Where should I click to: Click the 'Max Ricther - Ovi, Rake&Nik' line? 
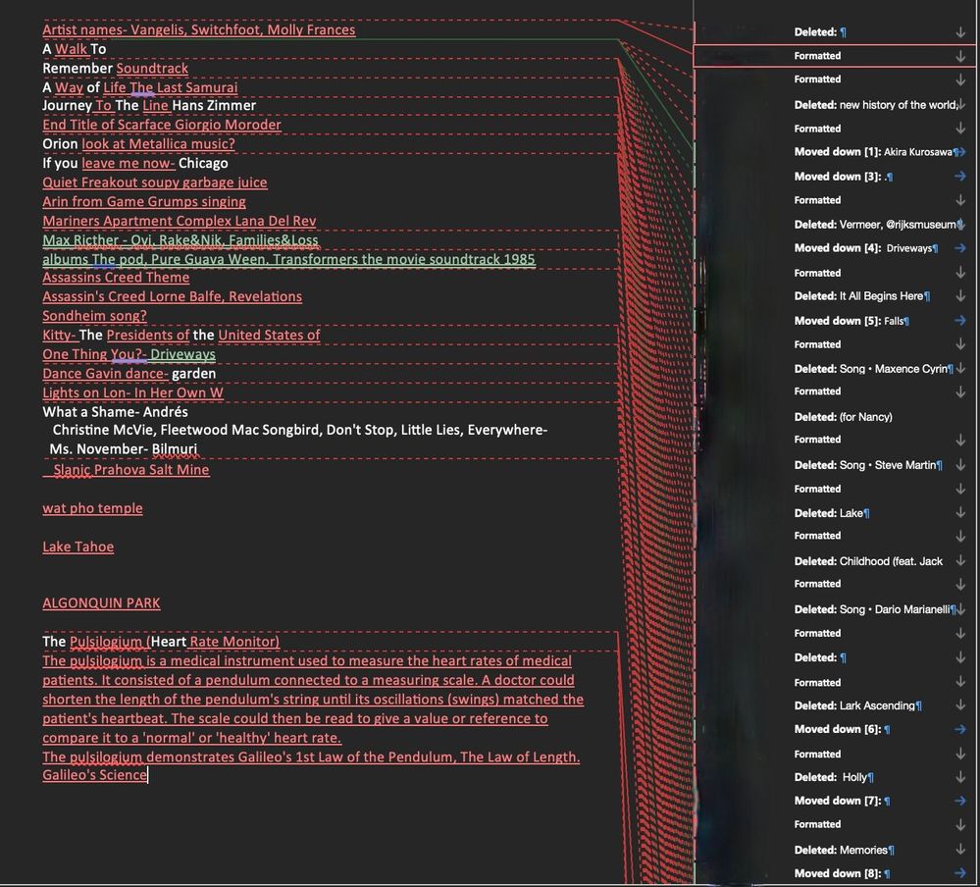point(181,240)
